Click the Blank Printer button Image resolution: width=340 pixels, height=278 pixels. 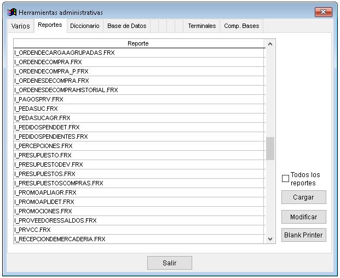(x=303, y=235)
